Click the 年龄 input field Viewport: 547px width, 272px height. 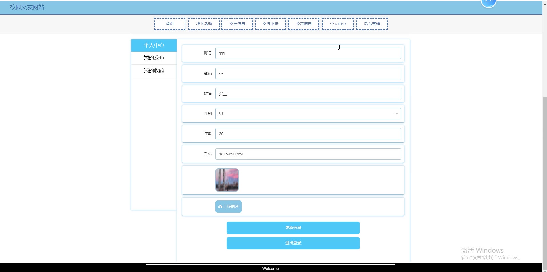(308, 134)
